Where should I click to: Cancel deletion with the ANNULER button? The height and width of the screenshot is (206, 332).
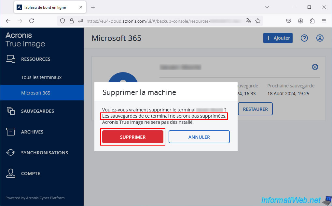(199, 137)
